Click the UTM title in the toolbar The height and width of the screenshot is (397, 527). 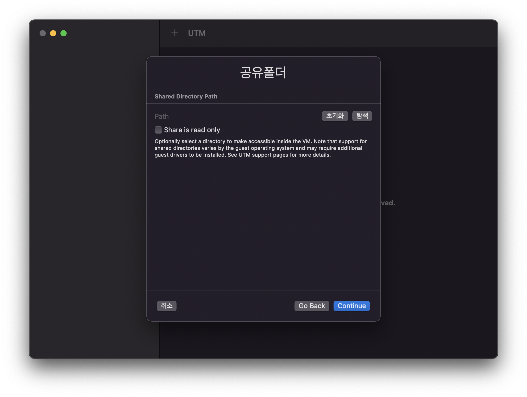[197, 33]
